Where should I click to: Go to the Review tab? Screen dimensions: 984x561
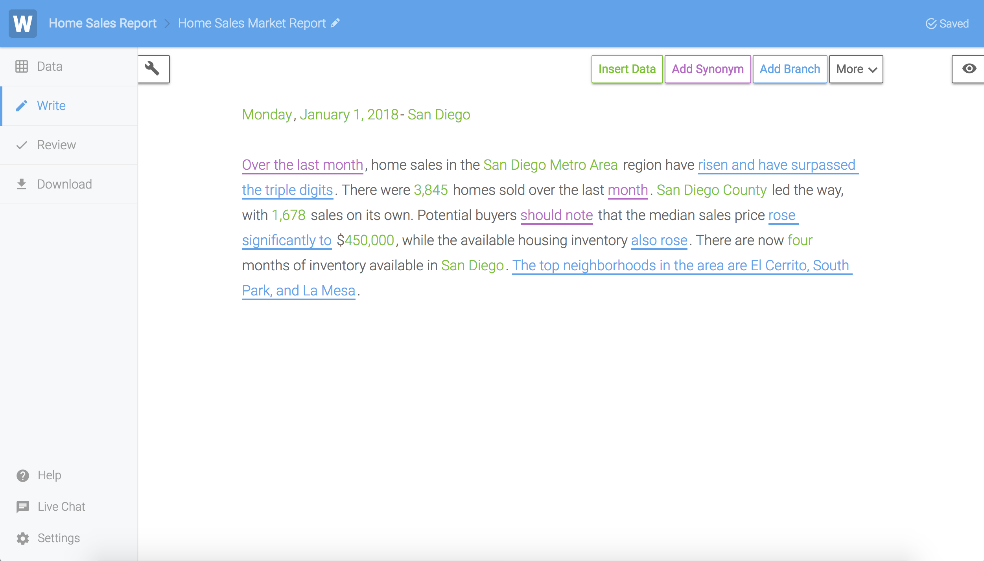pyautogui.click(x=56, y=145)
